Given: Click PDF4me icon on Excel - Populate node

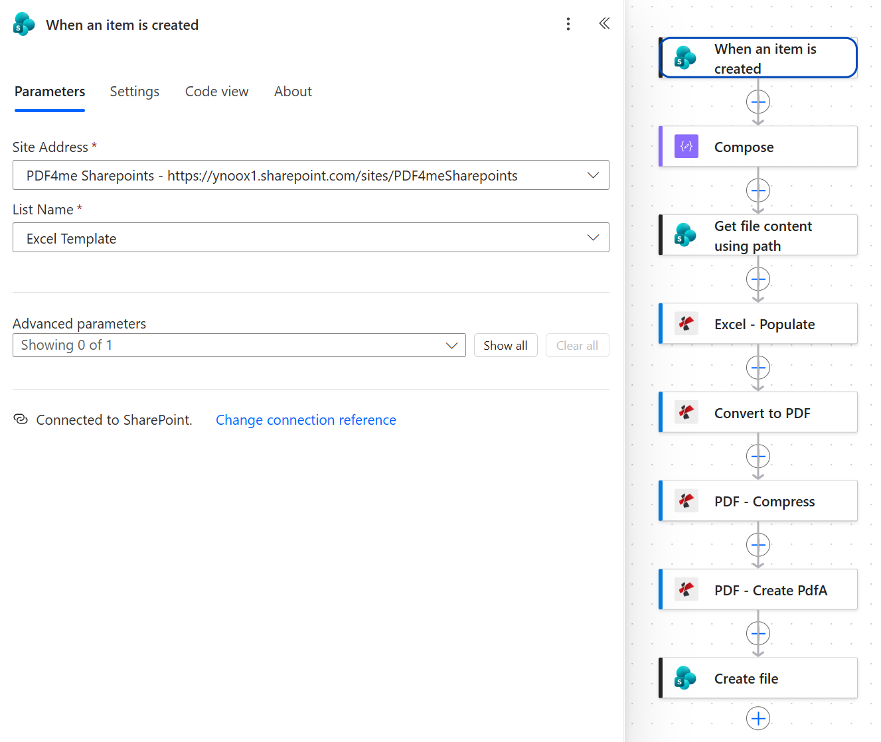Looking at the screenshot, I should [686, 323].
